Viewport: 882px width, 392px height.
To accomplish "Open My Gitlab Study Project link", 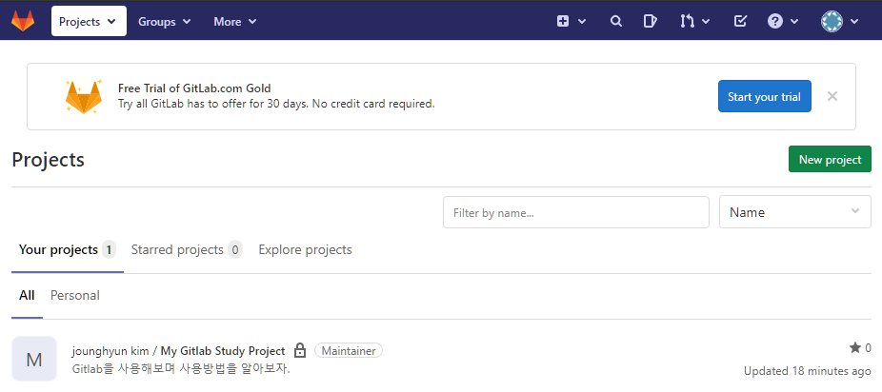I will coord(223,351).
